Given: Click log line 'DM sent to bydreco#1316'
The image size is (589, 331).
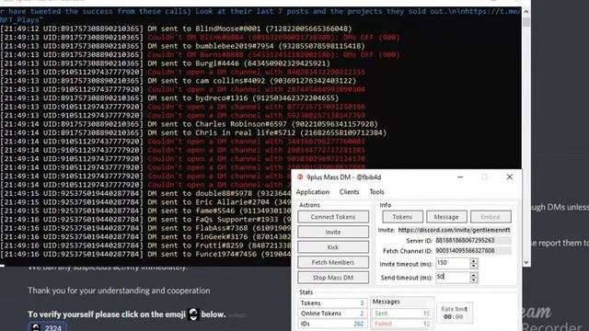Looking at the screenshot, I should pyautogui.click(x=243, y=98).
